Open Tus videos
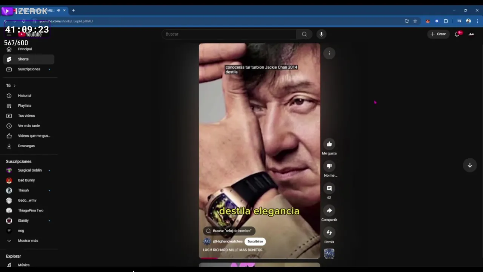The image size is (483, 272). coord(29,116)
